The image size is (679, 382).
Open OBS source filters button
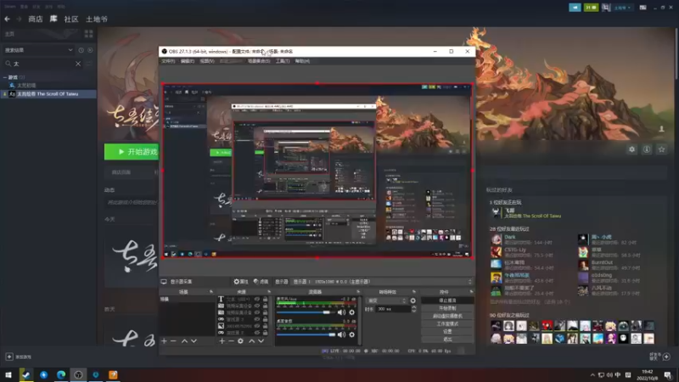pos(261,282)
